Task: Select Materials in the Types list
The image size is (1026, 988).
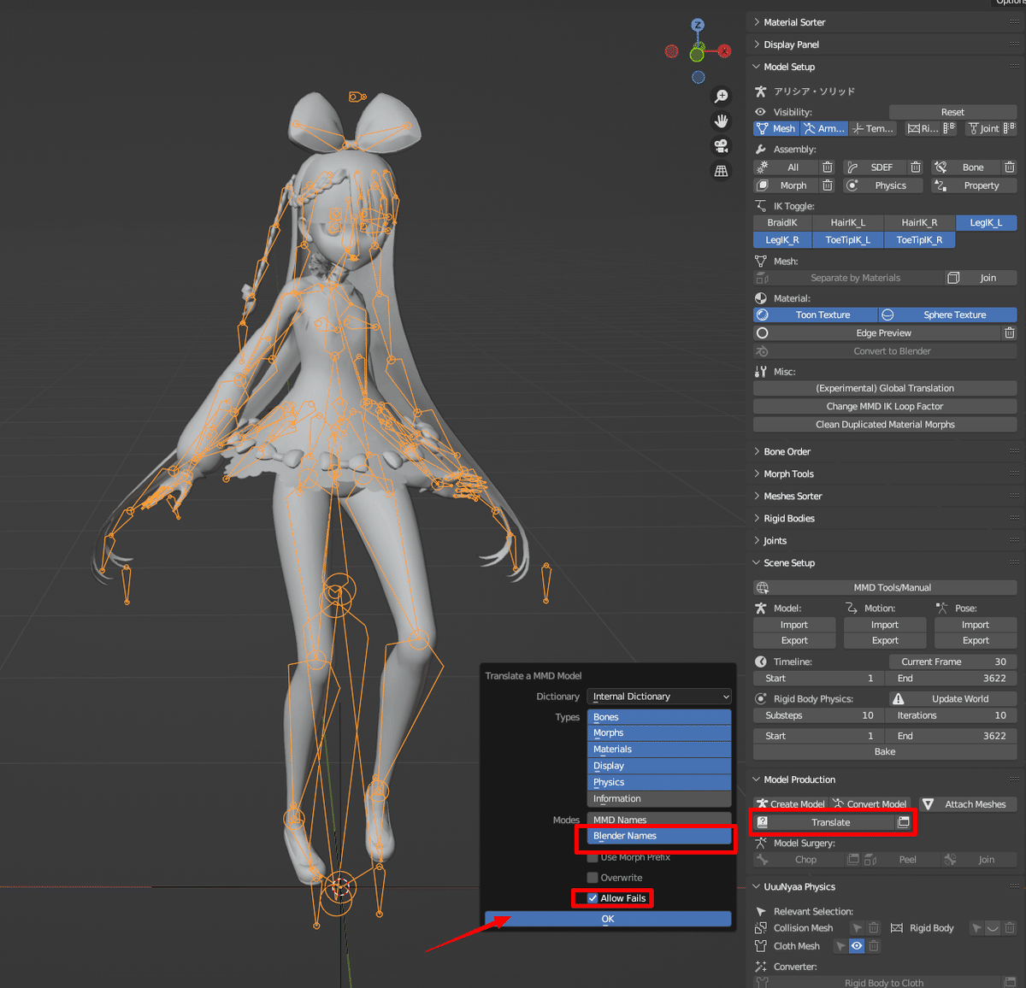Action: 658,749
